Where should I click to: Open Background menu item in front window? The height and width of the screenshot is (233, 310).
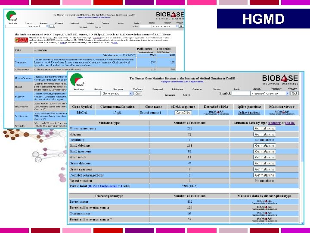tap(158, 89)
